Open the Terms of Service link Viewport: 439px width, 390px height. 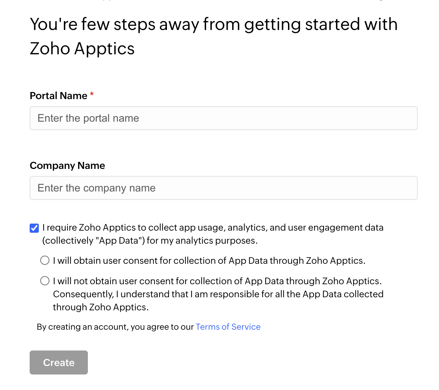point(228,327)
